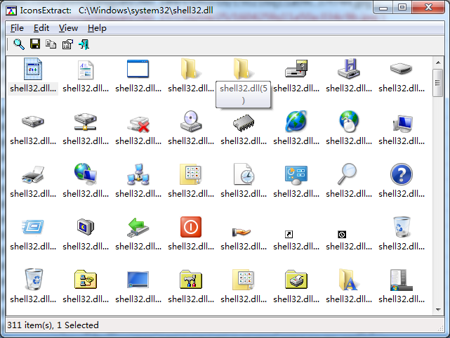Click the Search For Icons magnifier toolbar button
Screen dimensions: 450x338
click(x=19, y=44)
